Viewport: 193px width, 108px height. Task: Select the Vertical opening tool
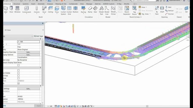[x=169, y=11]
